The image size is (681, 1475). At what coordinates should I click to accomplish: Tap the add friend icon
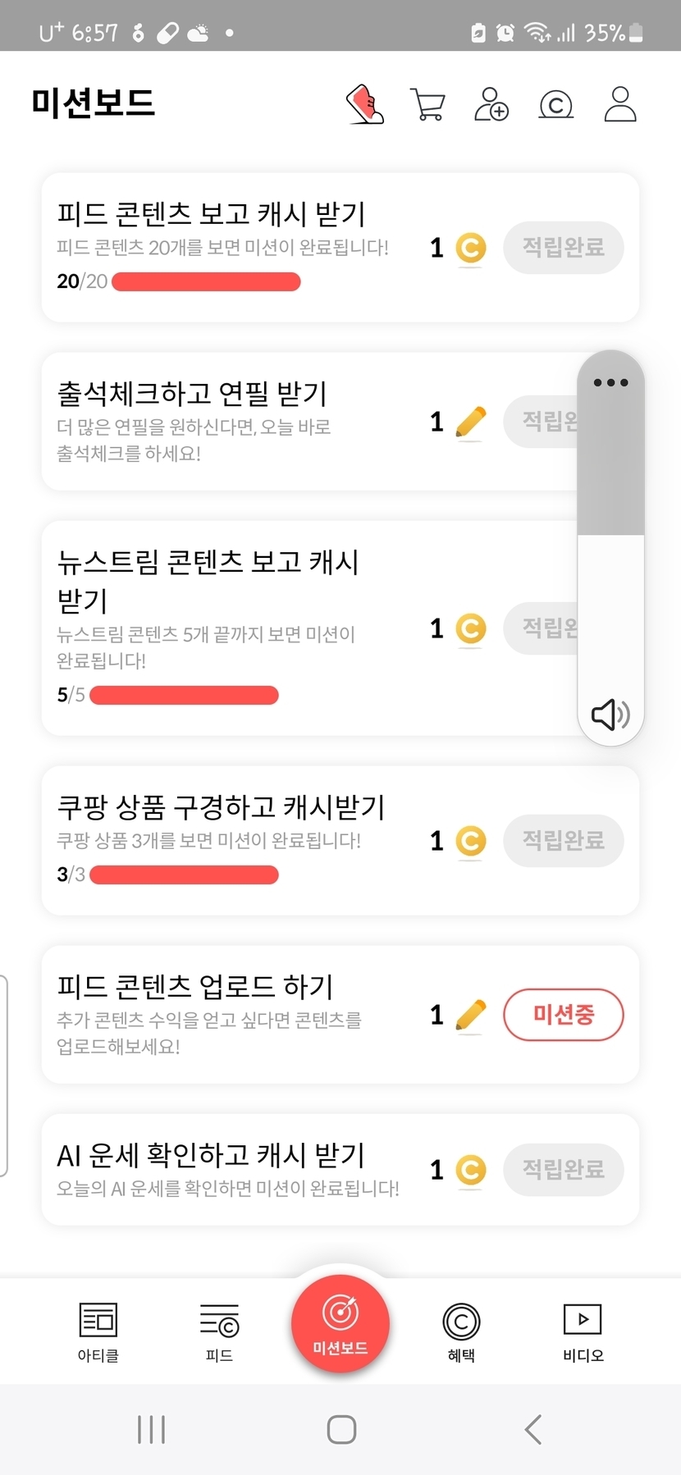point(491,105)
